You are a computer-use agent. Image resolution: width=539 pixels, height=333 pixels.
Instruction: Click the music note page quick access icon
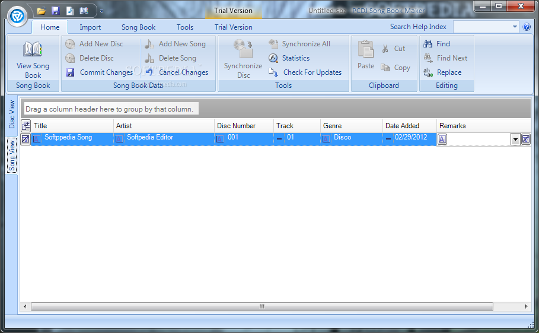coord(70,11)
